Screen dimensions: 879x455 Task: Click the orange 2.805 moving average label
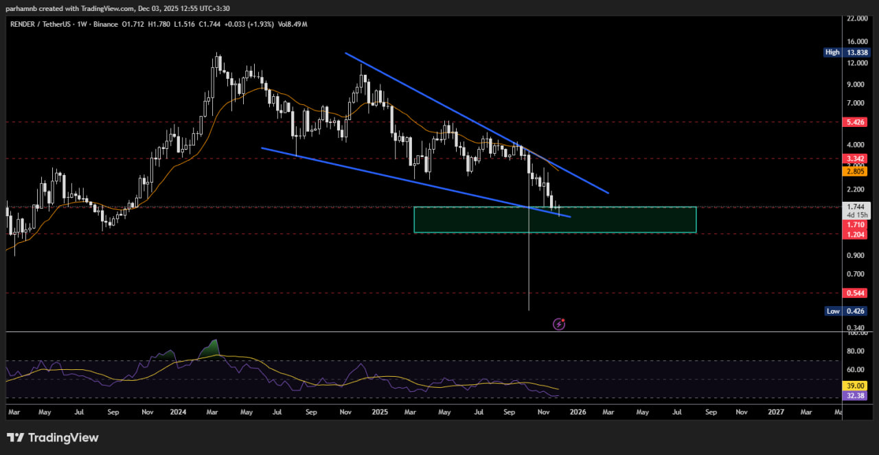coord(856,172)
